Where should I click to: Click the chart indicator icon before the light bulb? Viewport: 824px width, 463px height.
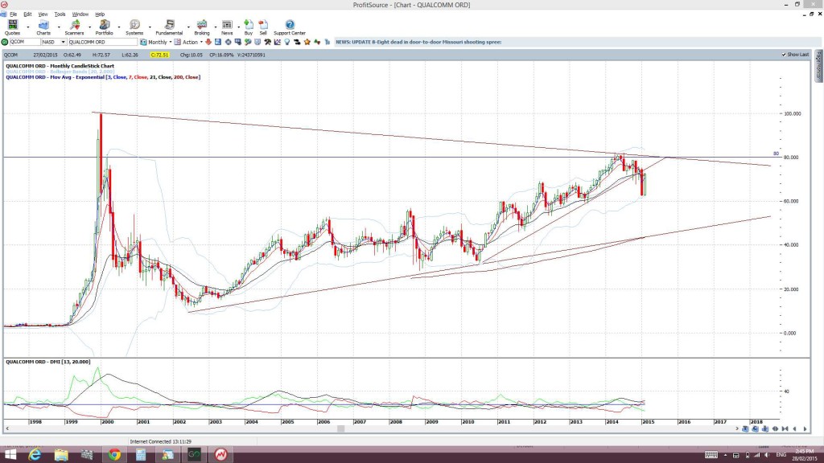click(278, 42)
